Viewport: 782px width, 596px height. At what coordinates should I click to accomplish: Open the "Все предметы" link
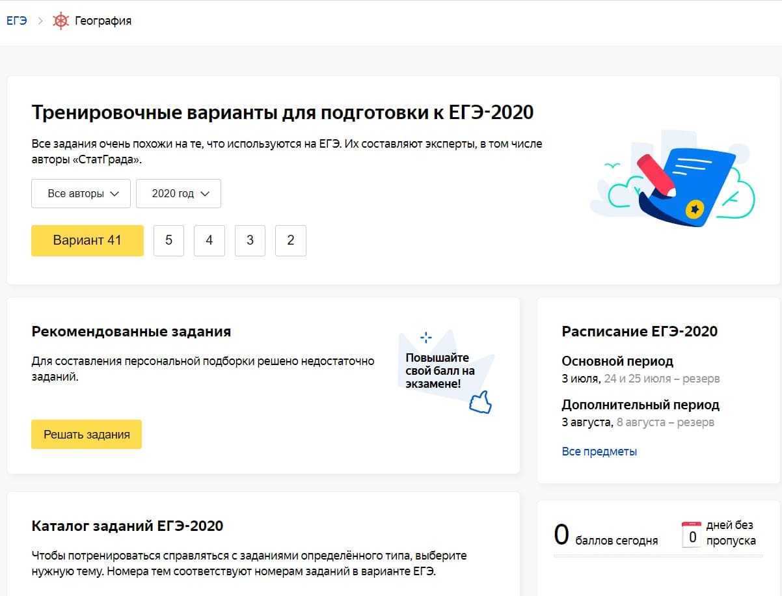[x=599, y=451]
